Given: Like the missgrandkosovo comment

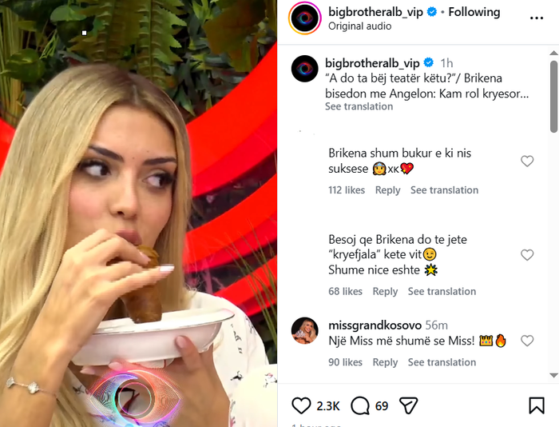Looking at the screenshot, I should pyautogui.click(x=527, y=341).
